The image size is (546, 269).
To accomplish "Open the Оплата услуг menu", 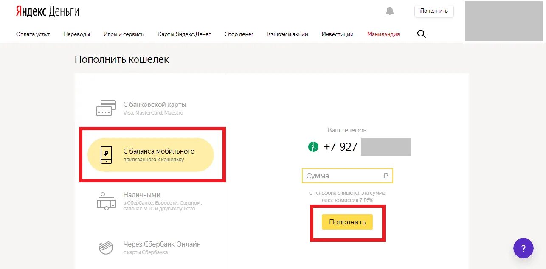I will point(33,34).
